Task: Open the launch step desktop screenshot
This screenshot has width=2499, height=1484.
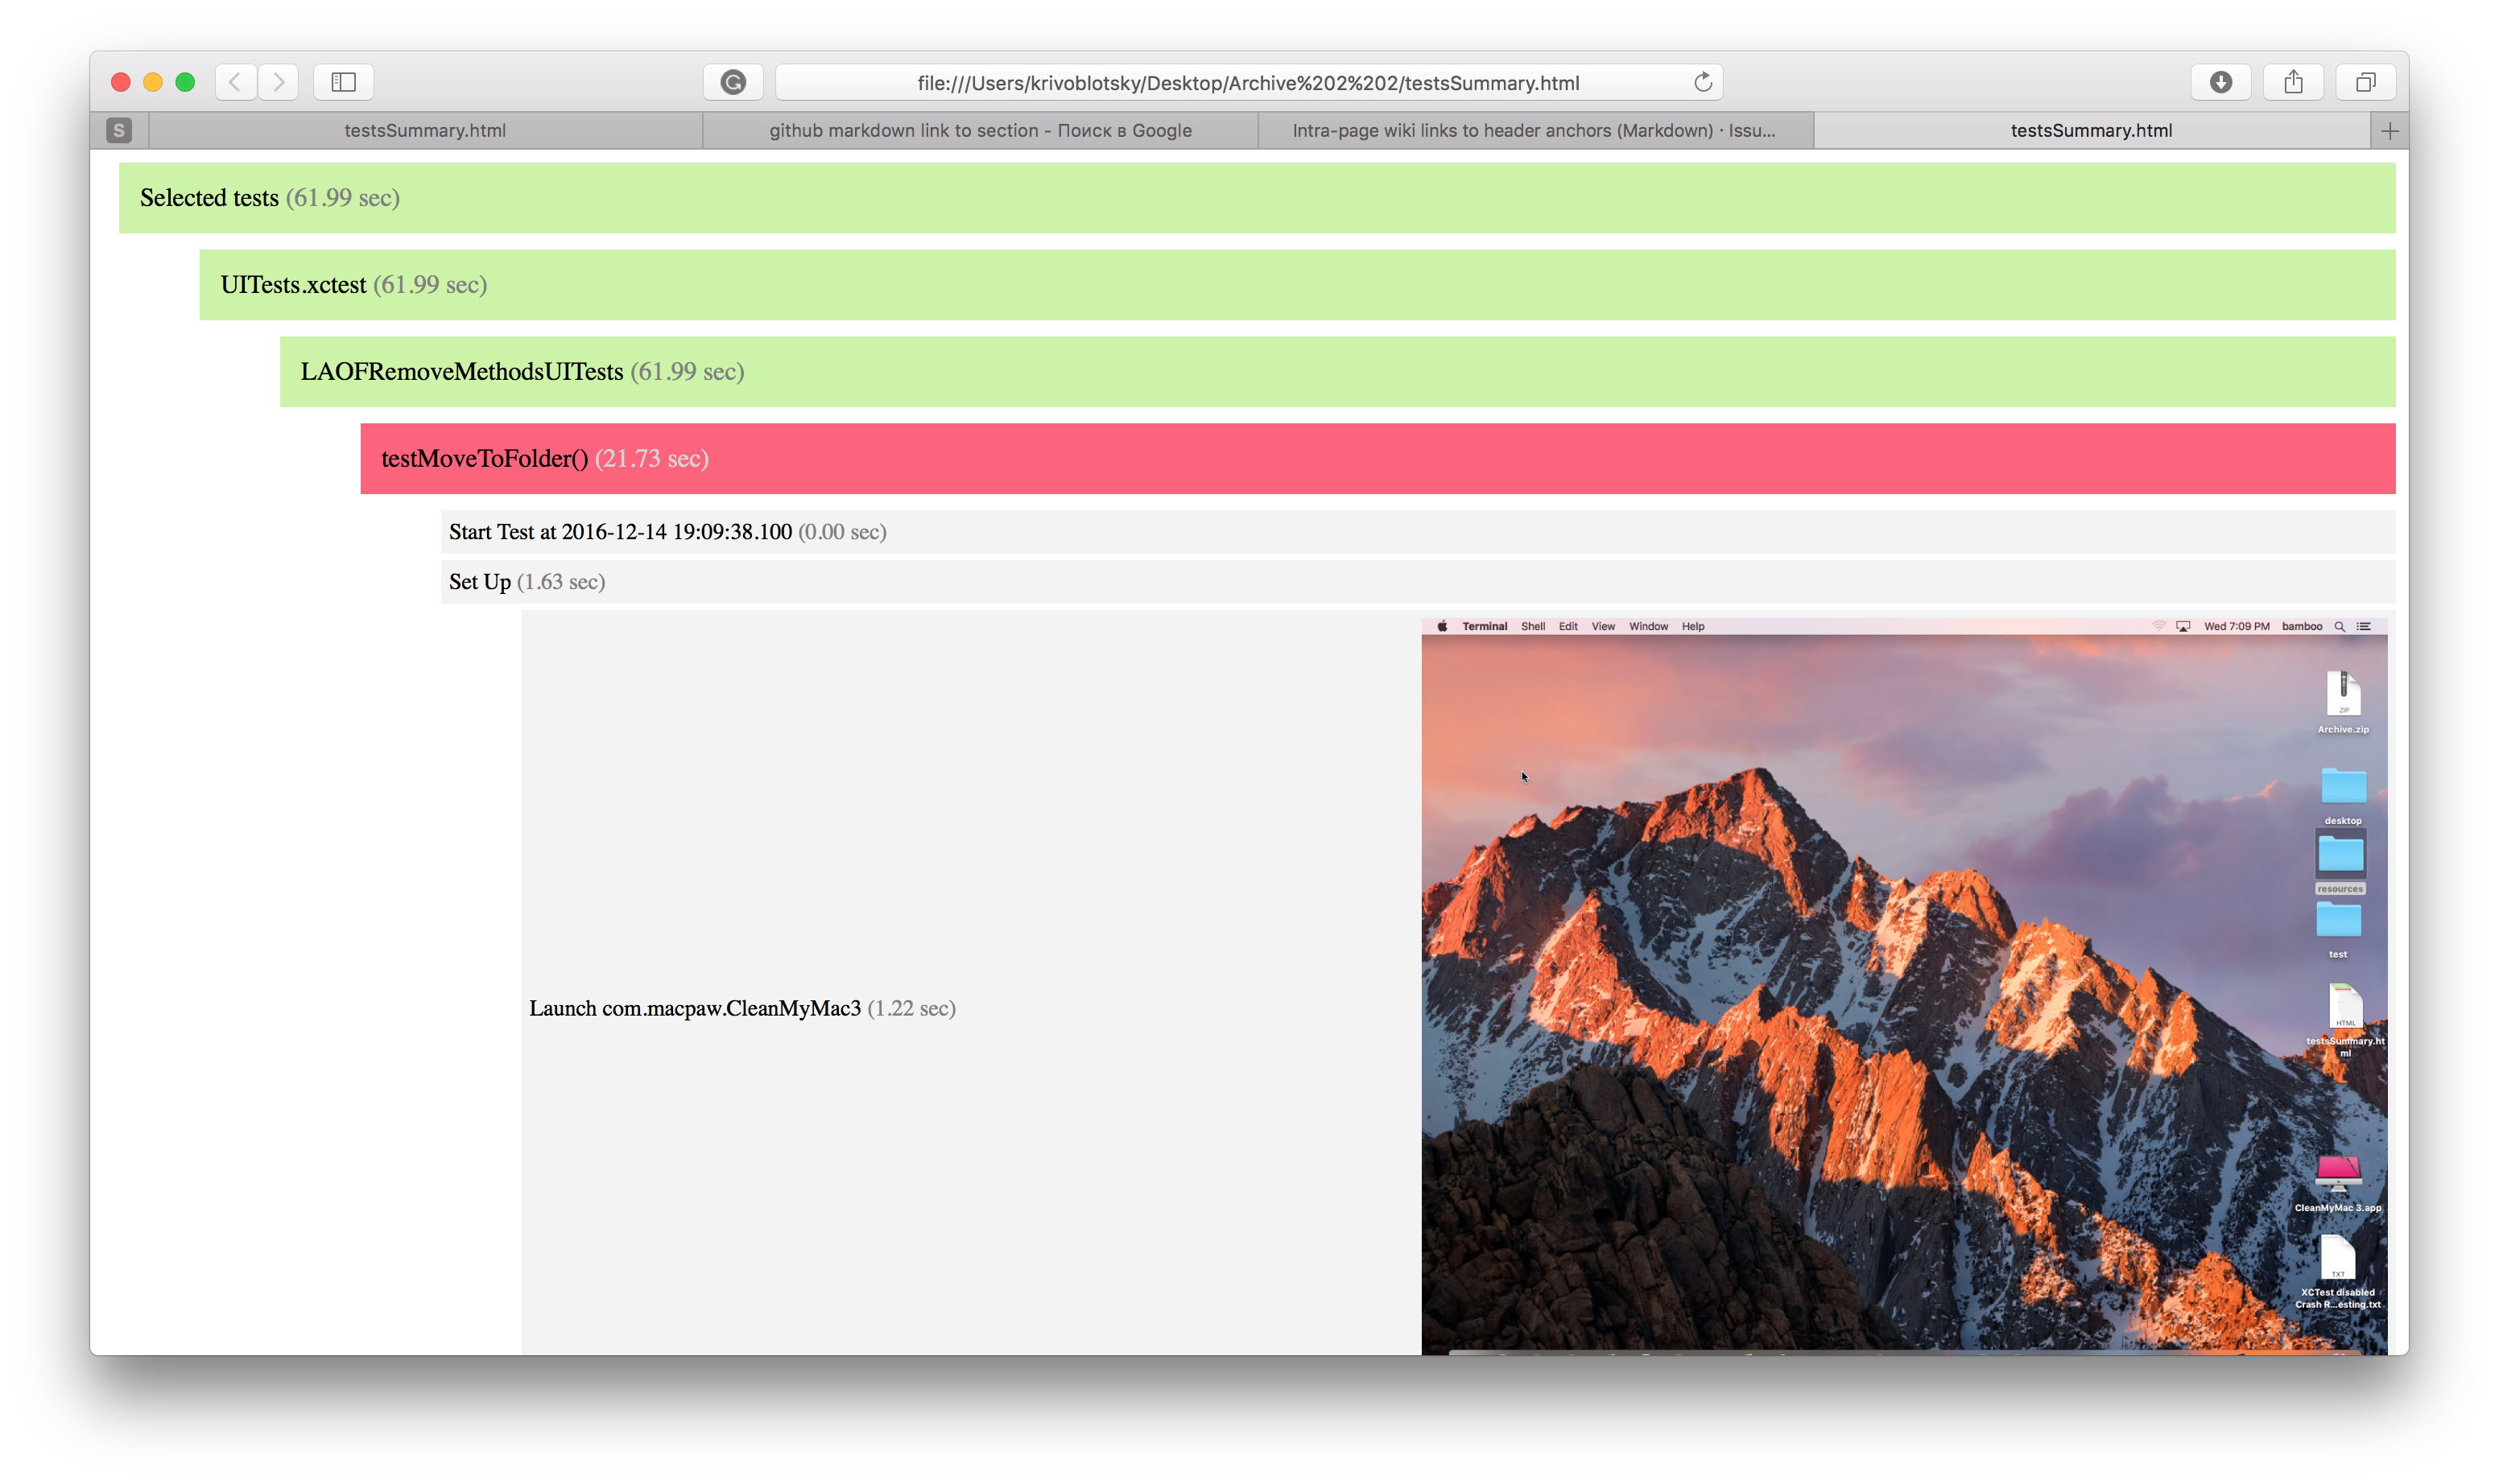Action: (1904, 986)
